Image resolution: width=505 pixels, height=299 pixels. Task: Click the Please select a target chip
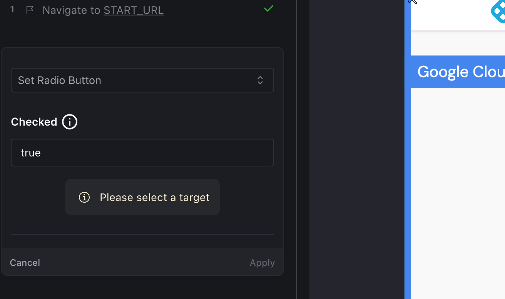coord(142,197)
